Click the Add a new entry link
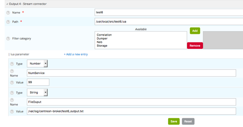This screenshot has height=127, width=243. 76,54
